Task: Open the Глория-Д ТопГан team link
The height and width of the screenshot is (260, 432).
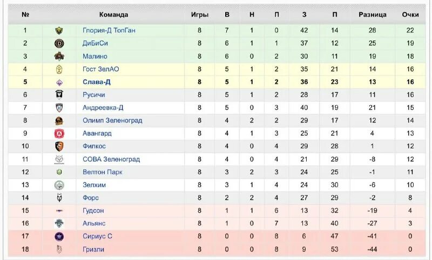Action: tap(109, 30)
